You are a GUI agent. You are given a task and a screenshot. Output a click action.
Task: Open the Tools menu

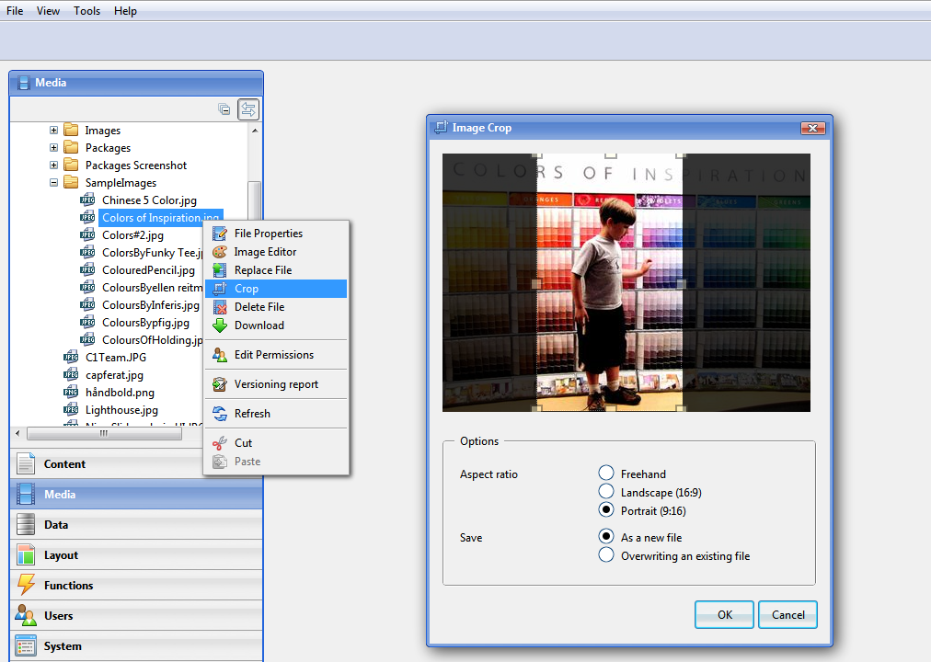coord(87,11)
